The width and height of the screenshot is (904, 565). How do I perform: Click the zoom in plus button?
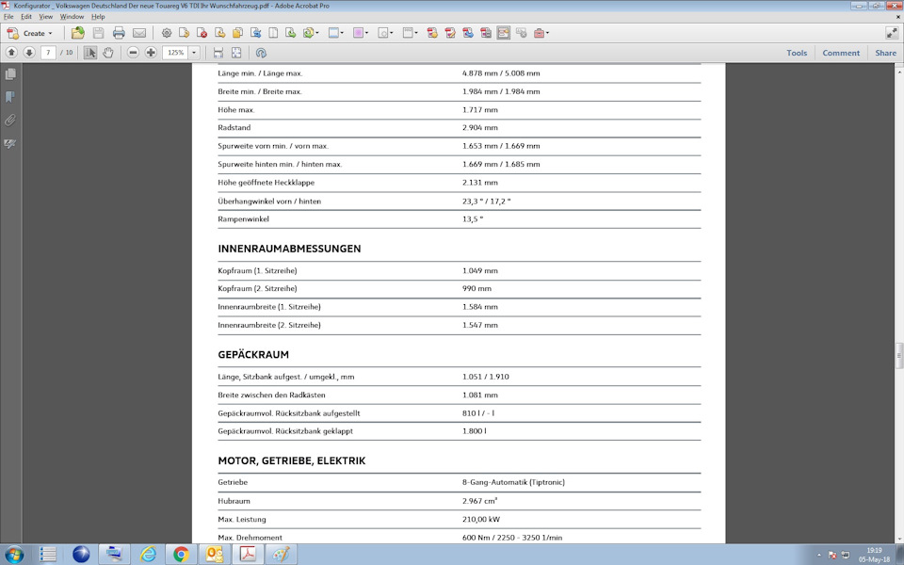coord(151,53)
